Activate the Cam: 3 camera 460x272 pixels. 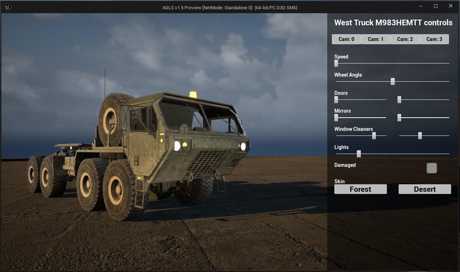(434, 39)
